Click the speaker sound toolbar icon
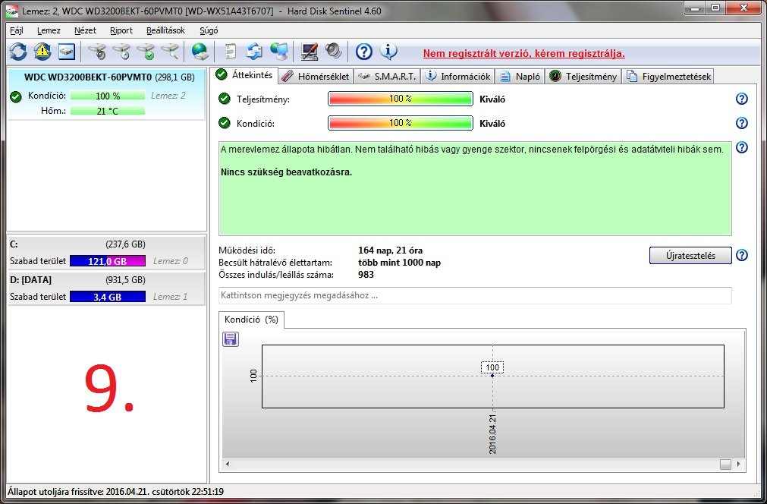 [x=334, y=52]
